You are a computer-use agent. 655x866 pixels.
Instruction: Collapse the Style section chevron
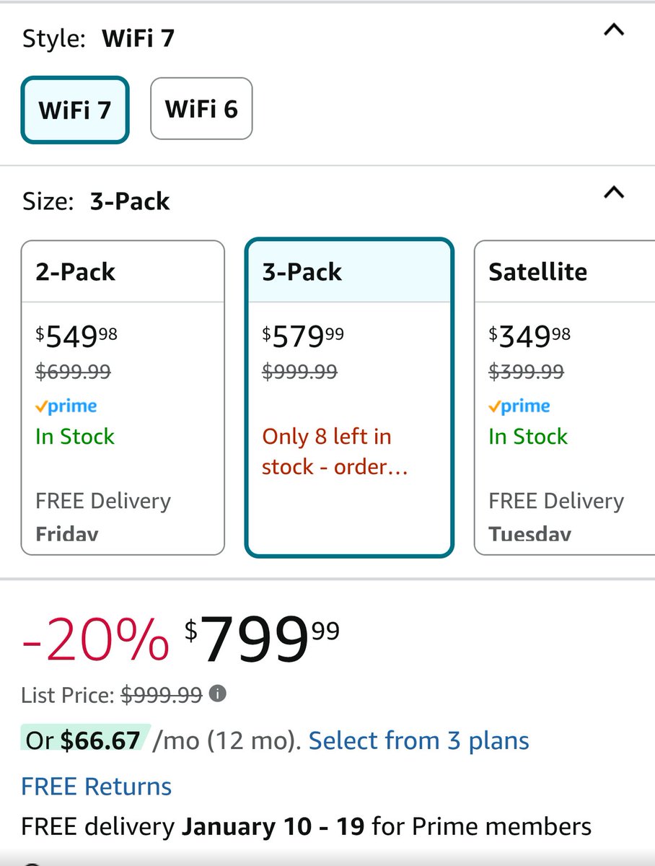(x=613, y=30)
